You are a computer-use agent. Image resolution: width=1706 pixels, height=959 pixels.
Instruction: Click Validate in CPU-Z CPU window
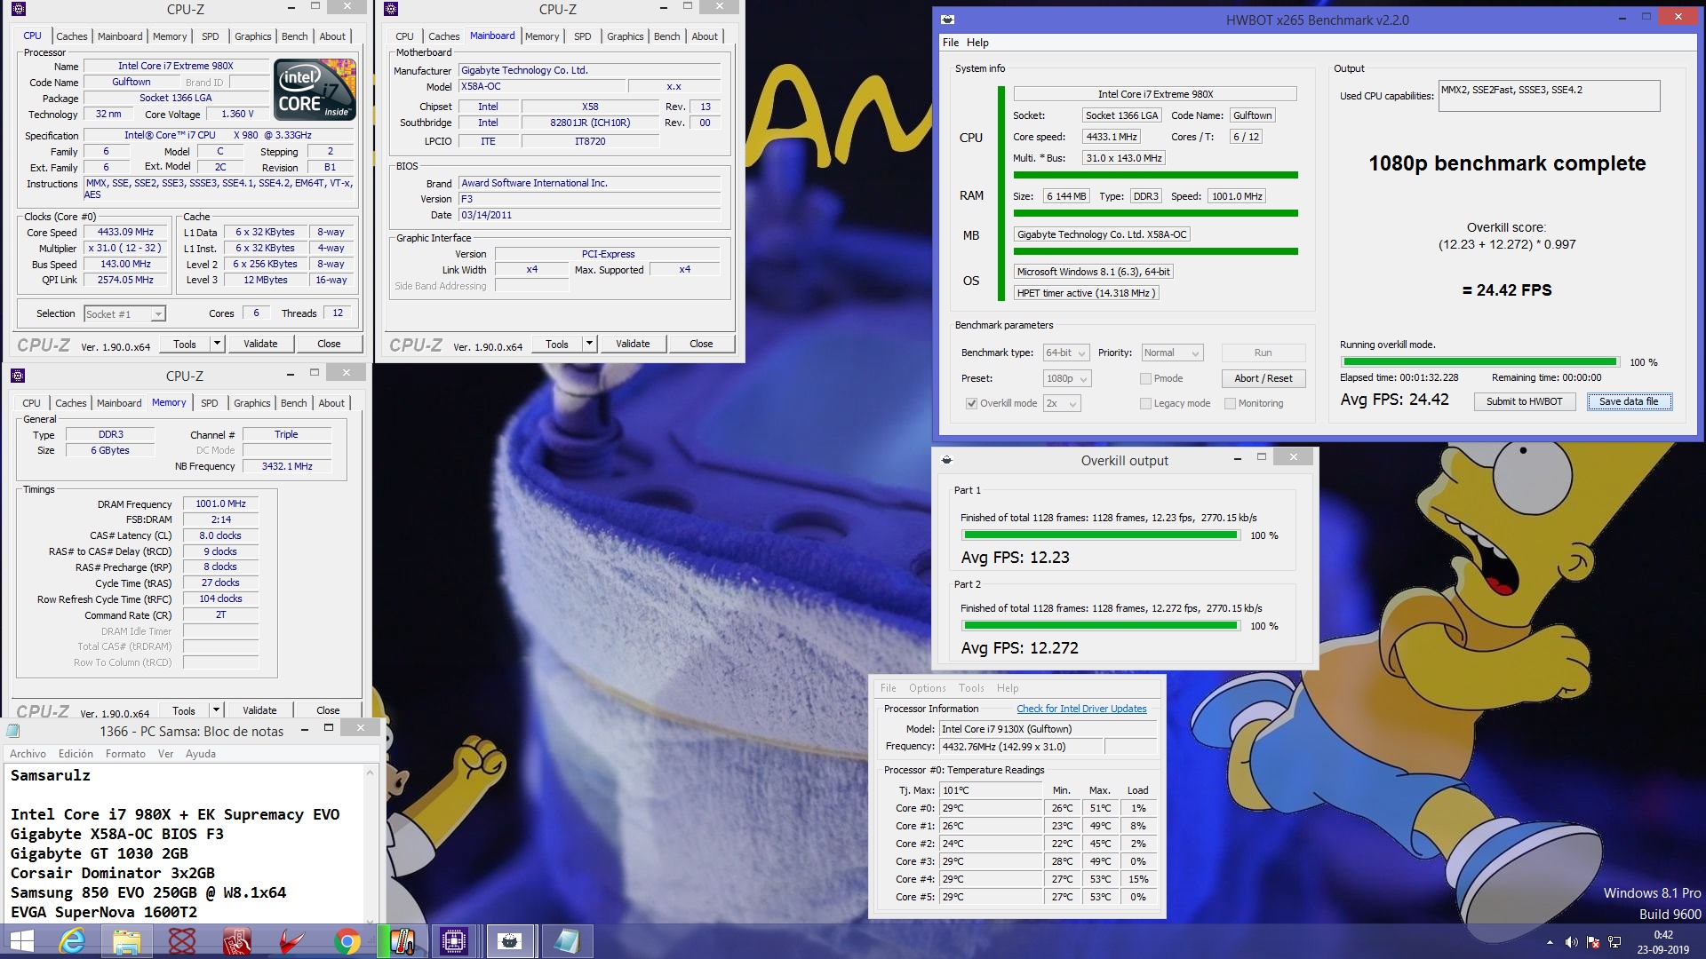coord(260,344)
